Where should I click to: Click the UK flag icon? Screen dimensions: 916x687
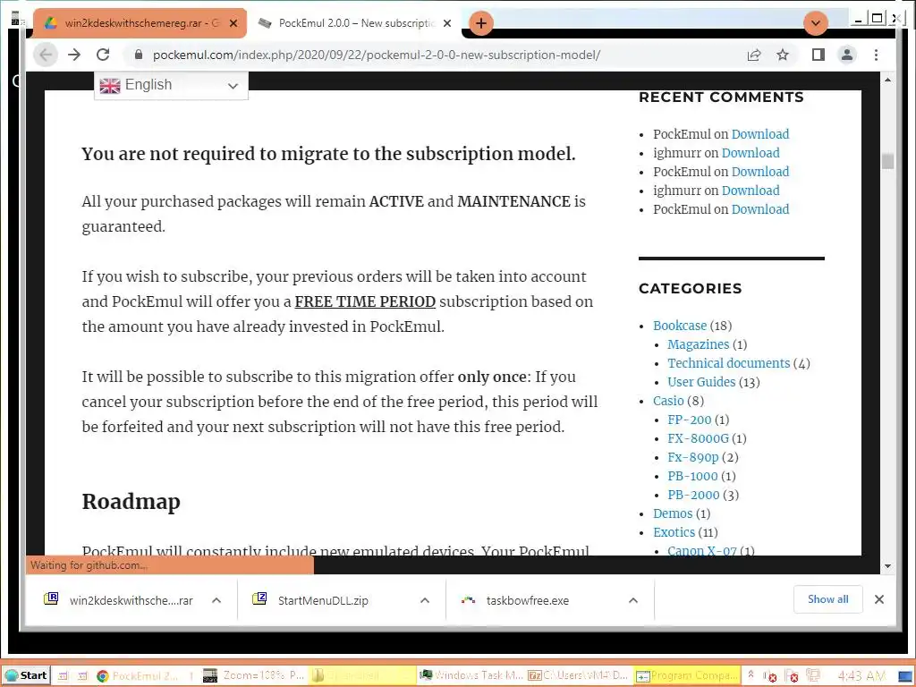[110, 85]
